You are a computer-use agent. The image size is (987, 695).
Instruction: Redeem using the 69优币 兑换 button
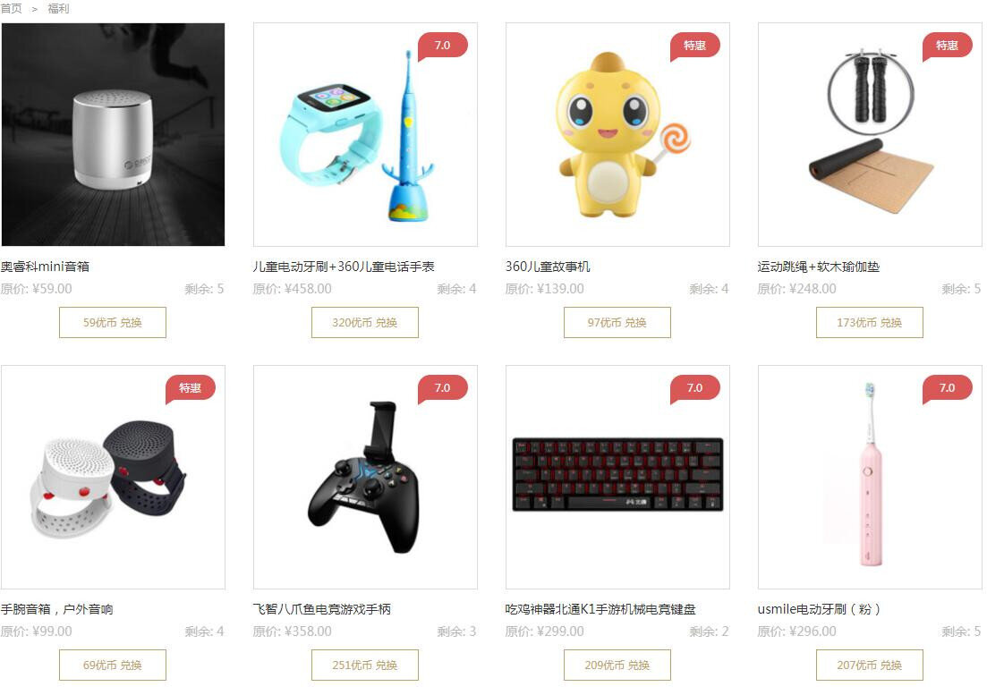[x=113, y=665]
